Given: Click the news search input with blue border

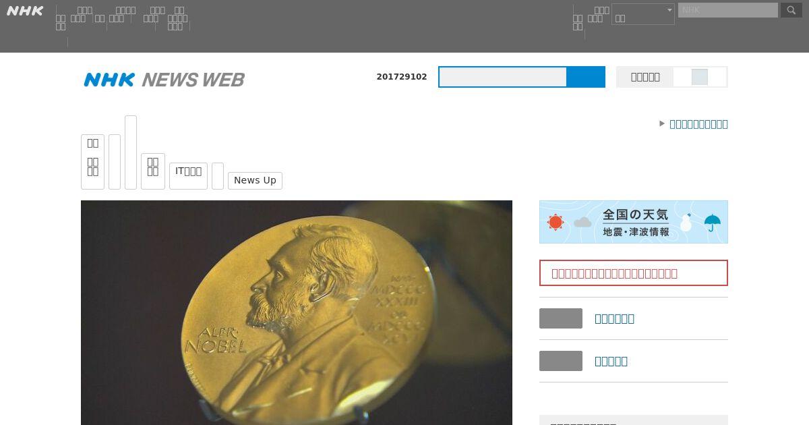Looking at the screenshot, I should pyautogui.click(x=503, y=77).
